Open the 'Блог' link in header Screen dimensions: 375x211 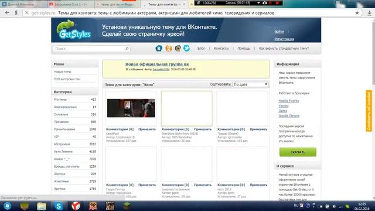pyautogui.click(x=201, y=48)
